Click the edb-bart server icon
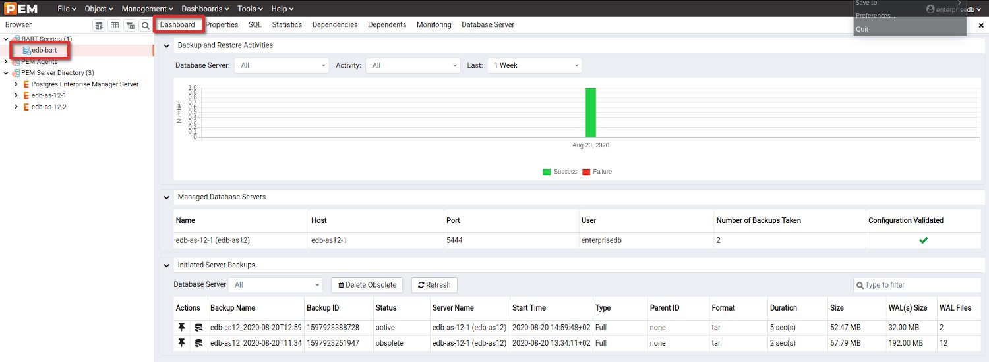The image size is (989, 362). coord(26,51)
